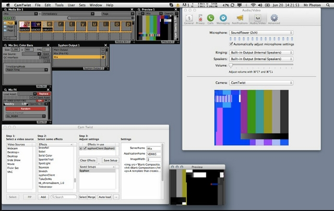Screen dimensions: 334x211
Task: Click the effects Search field
Action: point(64,197)
